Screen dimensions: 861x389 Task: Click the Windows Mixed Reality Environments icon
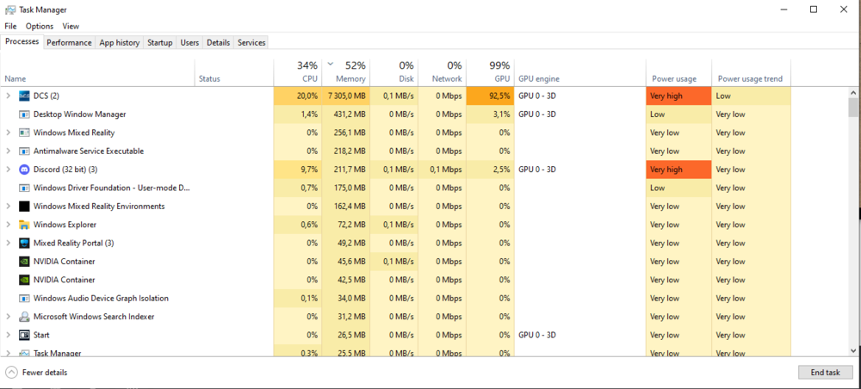click(x=24, y=207)
